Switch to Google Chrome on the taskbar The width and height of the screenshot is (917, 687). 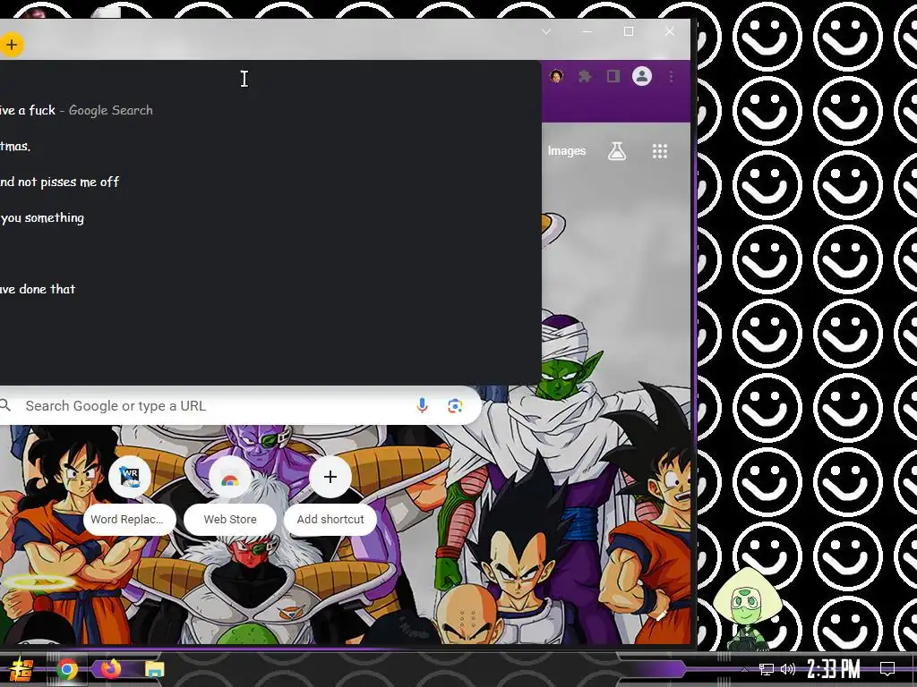tap(66, 669)
